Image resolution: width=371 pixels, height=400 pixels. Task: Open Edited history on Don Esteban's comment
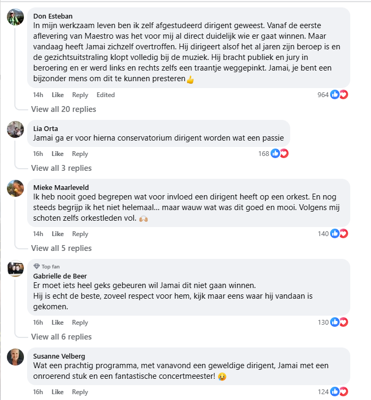106,95
